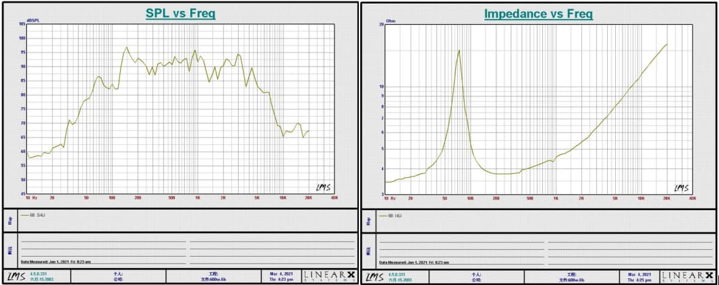Image resolution: width=719 pixels, height=285 pixels.
Task: Click LinearX Systems logo under Impedance graph
Action: pos(687,276)
